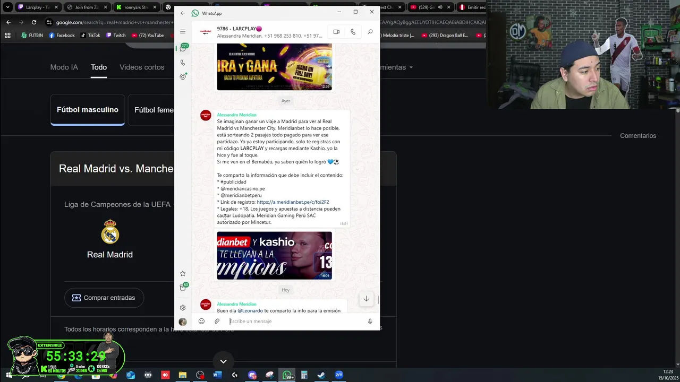
Task: Open the browser tab search dropdown
Action: coord(7,7)
